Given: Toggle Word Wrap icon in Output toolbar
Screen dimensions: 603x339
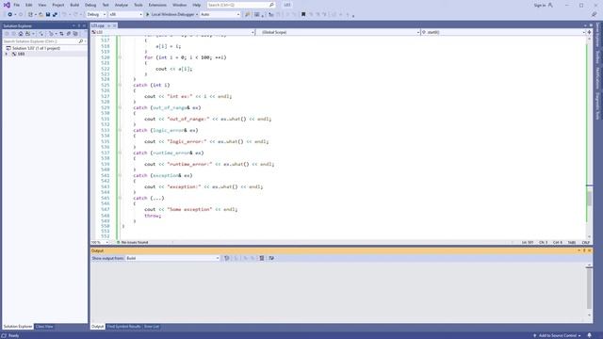Looking at the screenshot, I should (271, 258).
